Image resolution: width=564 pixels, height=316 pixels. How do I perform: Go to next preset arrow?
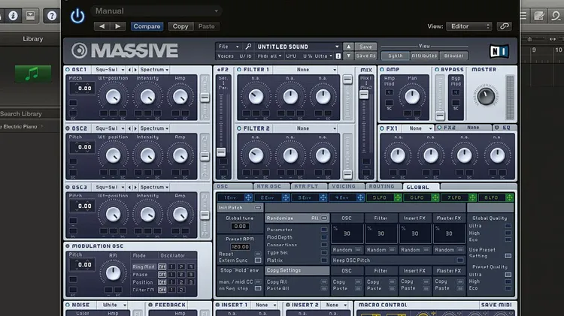(118, 26)
